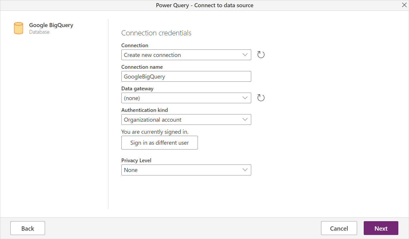Image resolution: width=409 pixels, height=239 pixels.
Task: Click the Authentication kind label
Action: [x=145, y=110]
